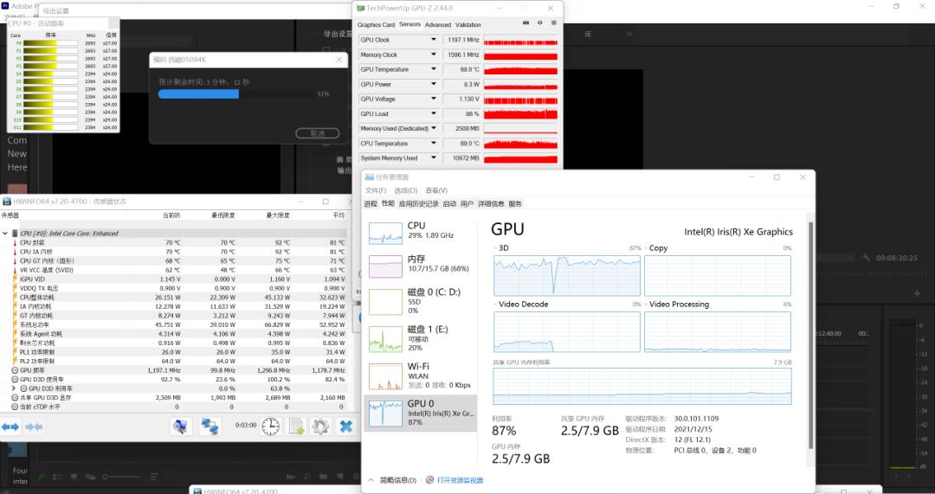Click Premiere wrench settings icon
This screenshot has height=494, width=935.
coord(867,258)
